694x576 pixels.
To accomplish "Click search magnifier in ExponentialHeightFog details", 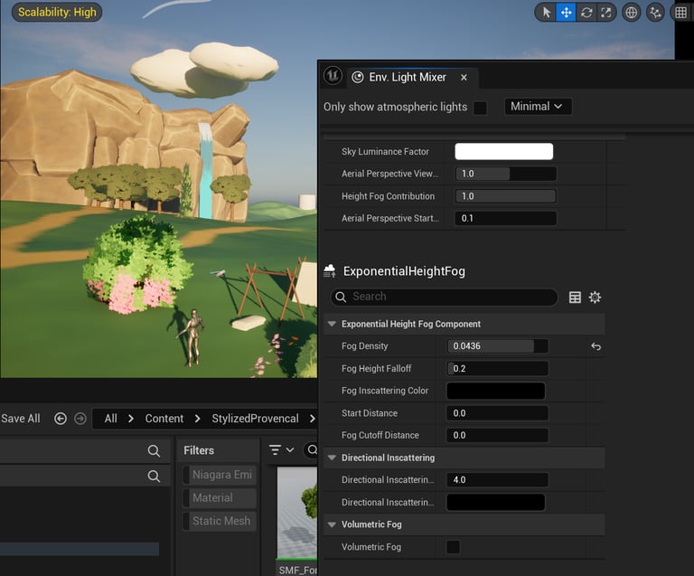I will point(341,297).
